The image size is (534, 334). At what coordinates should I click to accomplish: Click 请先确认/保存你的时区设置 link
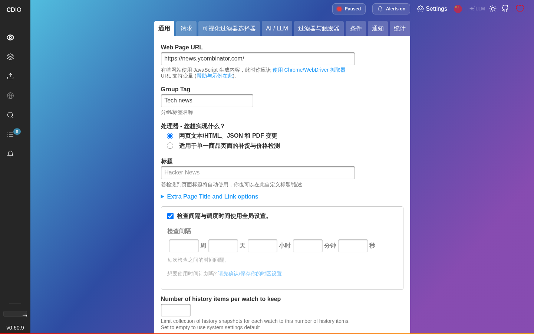click(x=250, y=274)
